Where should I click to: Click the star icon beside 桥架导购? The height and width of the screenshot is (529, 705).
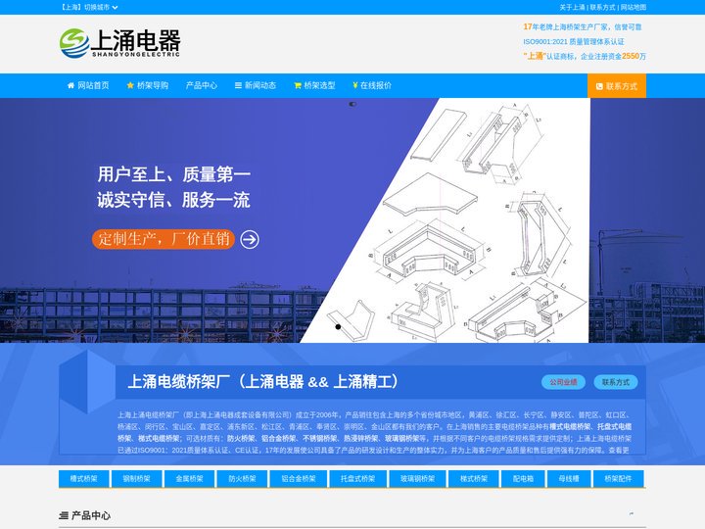click(130, 85)
